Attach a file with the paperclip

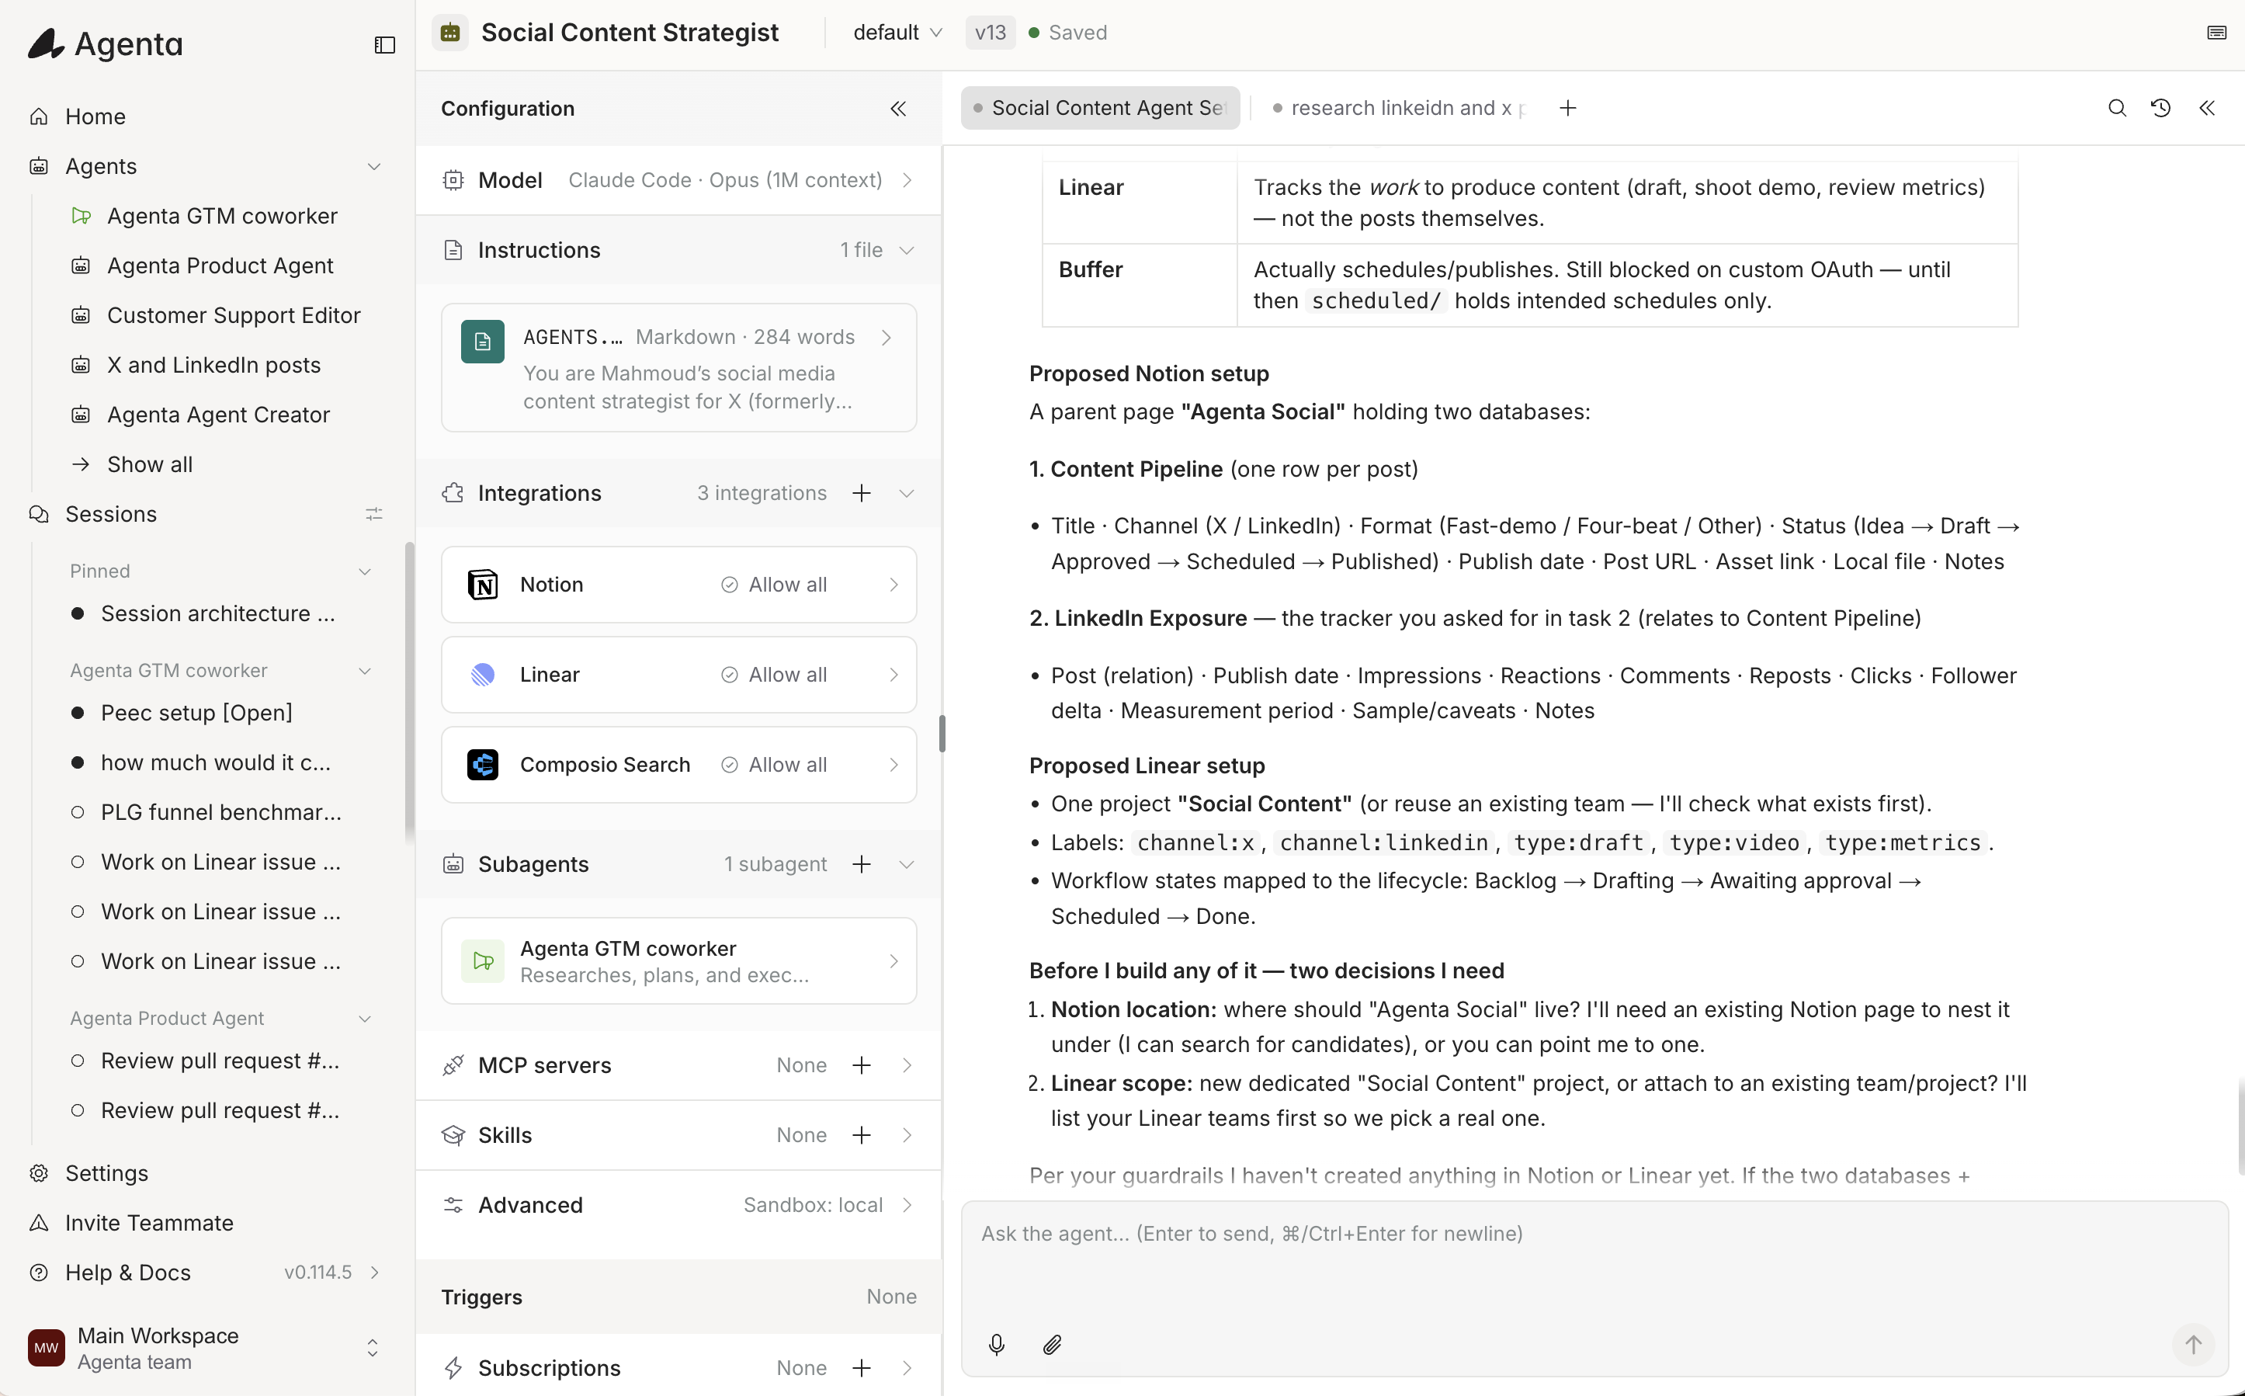tap(1053, 1344)
